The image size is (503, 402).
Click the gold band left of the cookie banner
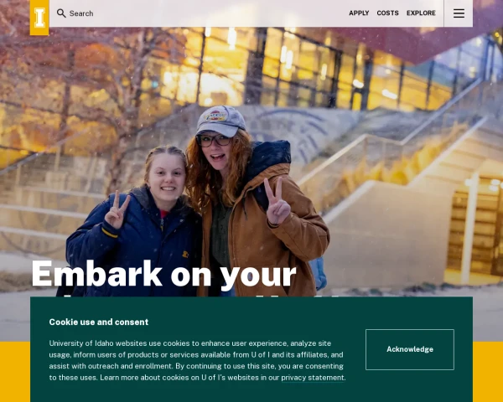15,372
